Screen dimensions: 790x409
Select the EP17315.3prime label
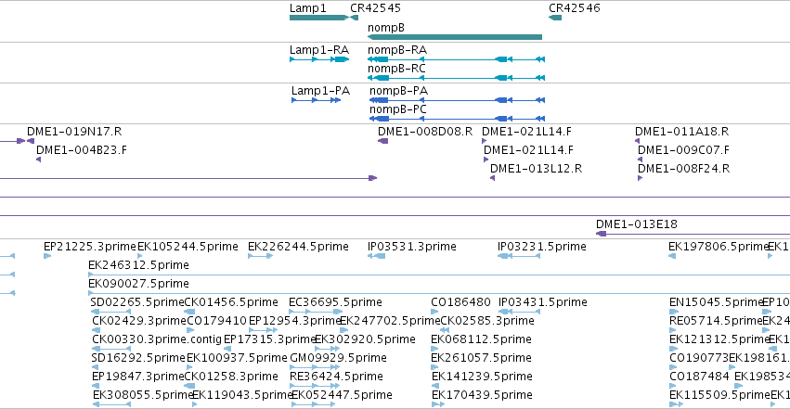[x=270, y=339]
